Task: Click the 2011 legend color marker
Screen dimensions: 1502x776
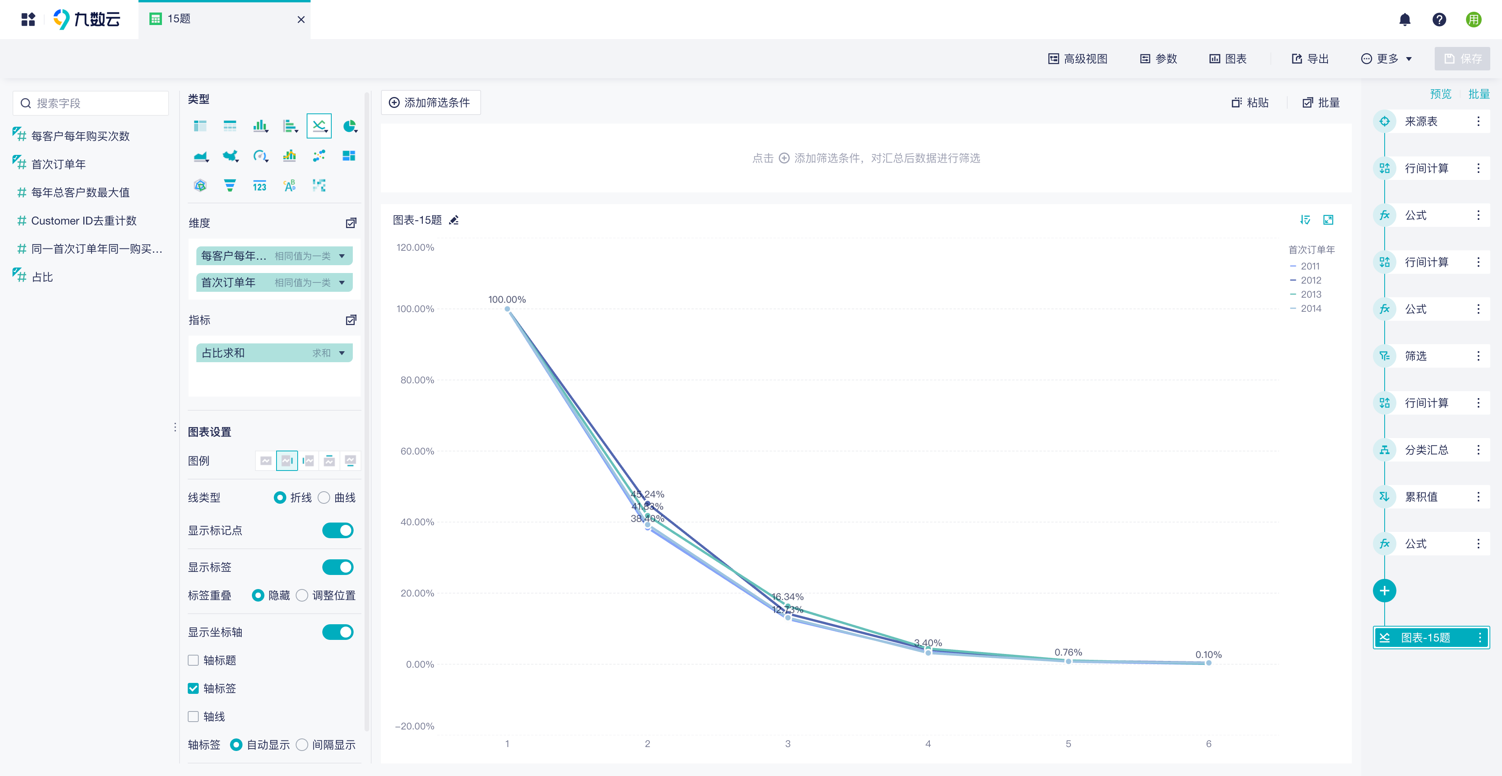Action: pyautogui.click(x=1293, y=266)
